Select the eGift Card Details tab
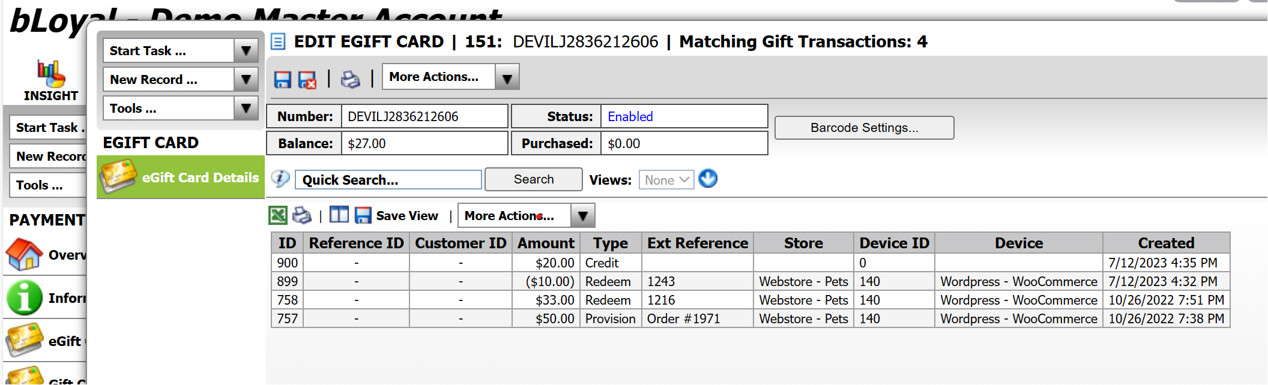The height and width of the screenshot is (385, 1268). (x=181, y=178)
